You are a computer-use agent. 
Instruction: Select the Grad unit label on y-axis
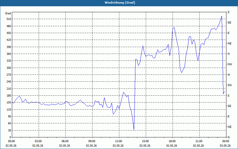coord(8,13)
